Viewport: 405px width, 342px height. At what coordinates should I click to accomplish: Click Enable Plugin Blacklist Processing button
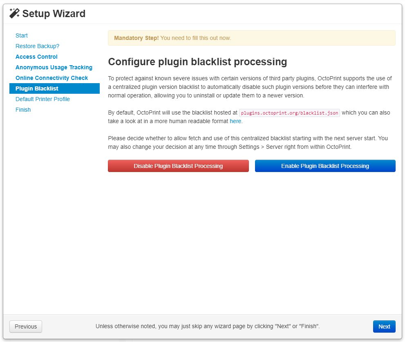(325, 166)
